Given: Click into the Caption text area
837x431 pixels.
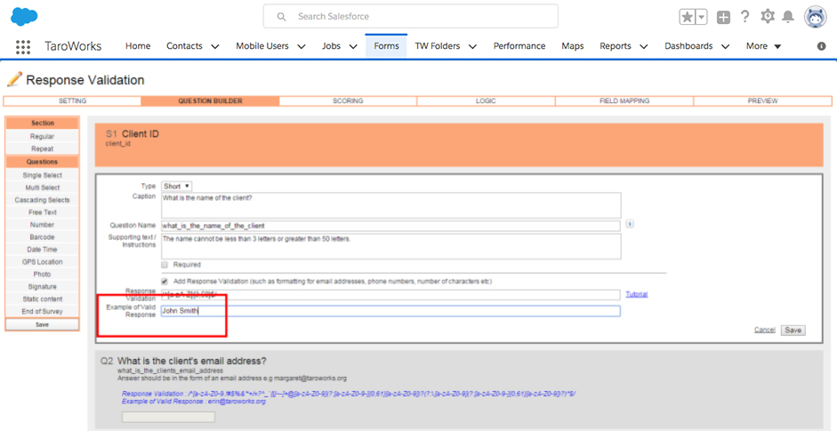Looking at the screenshot, I should click(x=391, y=205).
